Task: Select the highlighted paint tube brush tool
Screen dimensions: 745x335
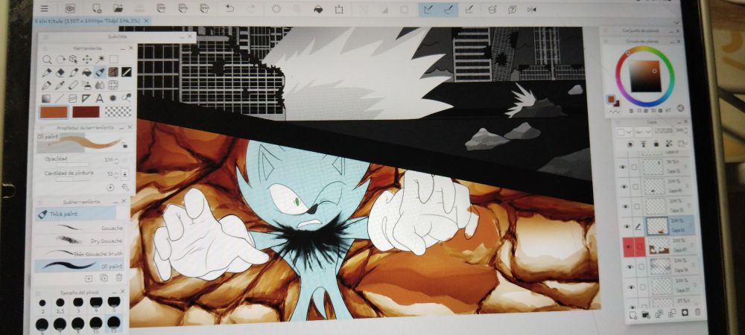Action: [x=101, y=72]
